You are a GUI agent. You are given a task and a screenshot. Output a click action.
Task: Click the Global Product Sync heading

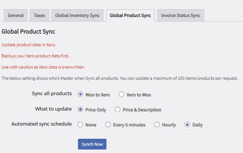29,32
